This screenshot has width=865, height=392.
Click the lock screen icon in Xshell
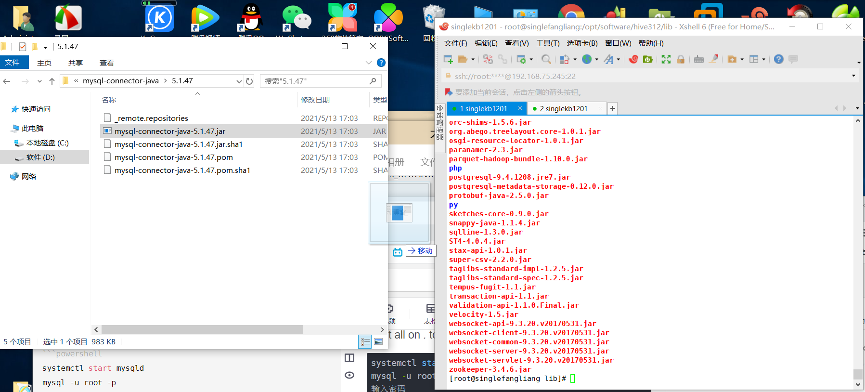(681, 59)
